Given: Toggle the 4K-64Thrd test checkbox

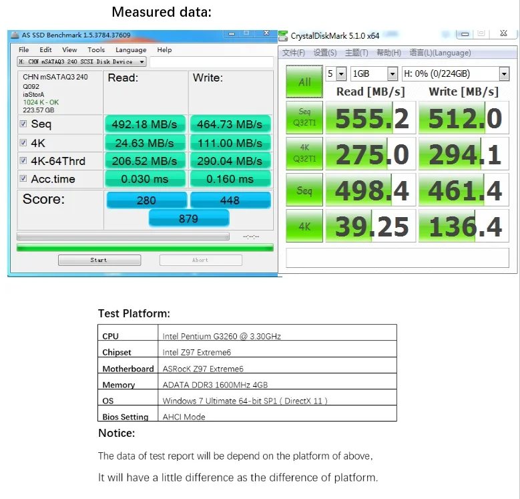Looking at the screenshot, I should [23, 160].
